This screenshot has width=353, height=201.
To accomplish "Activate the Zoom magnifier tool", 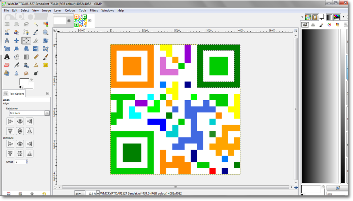I will coord(45,32).
